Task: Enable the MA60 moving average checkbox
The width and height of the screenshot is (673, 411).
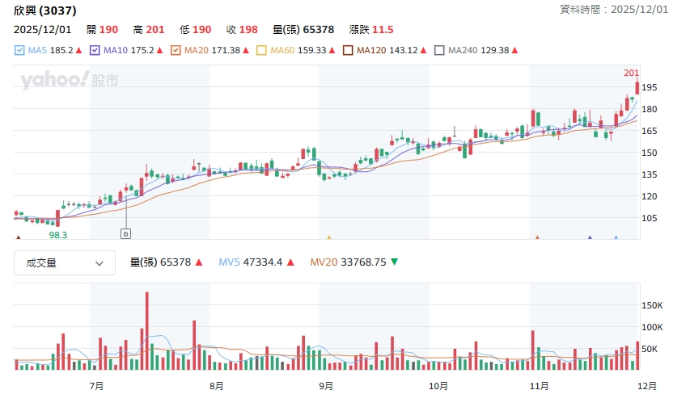Action: [260, 50]
